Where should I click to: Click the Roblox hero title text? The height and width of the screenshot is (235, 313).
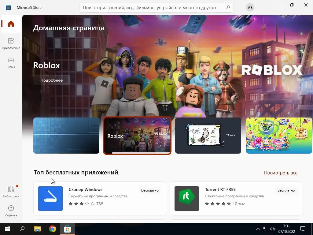(46, 65)
